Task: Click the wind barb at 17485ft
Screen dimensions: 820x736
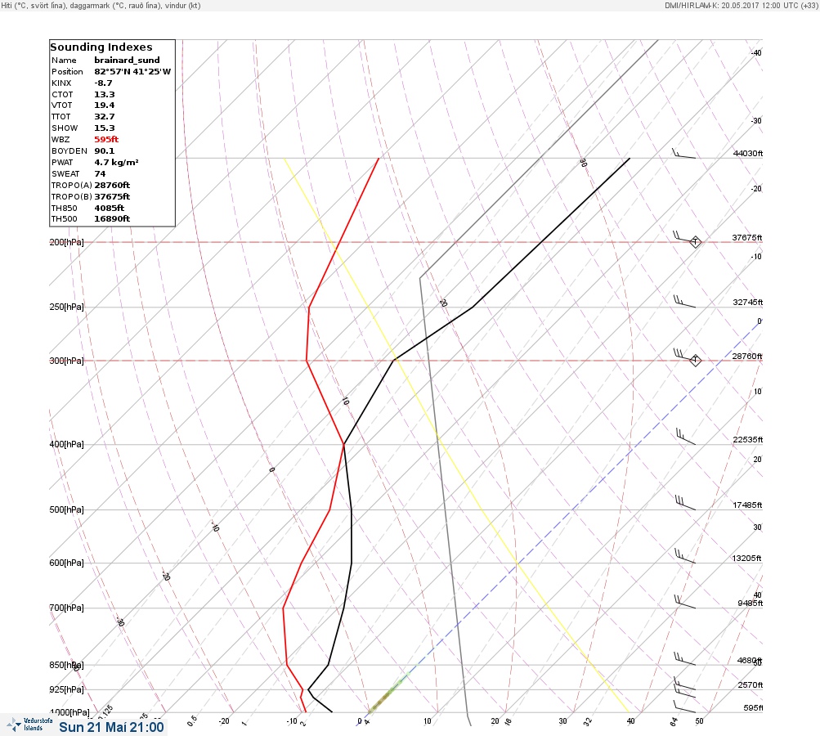Action: pos(685,503)
